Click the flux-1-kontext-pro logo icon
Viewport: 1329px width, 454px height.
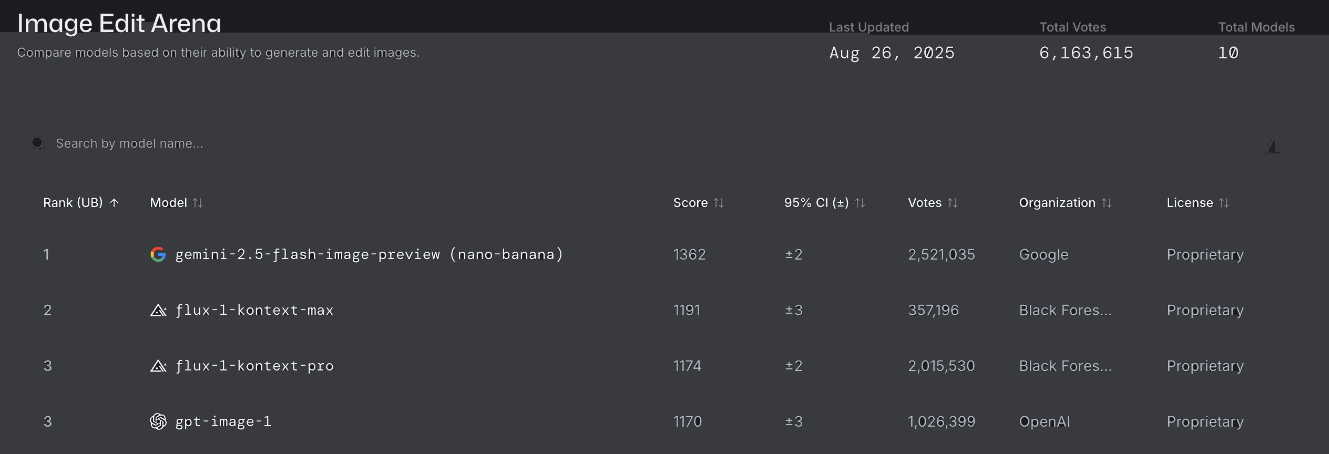click(158, 366)
